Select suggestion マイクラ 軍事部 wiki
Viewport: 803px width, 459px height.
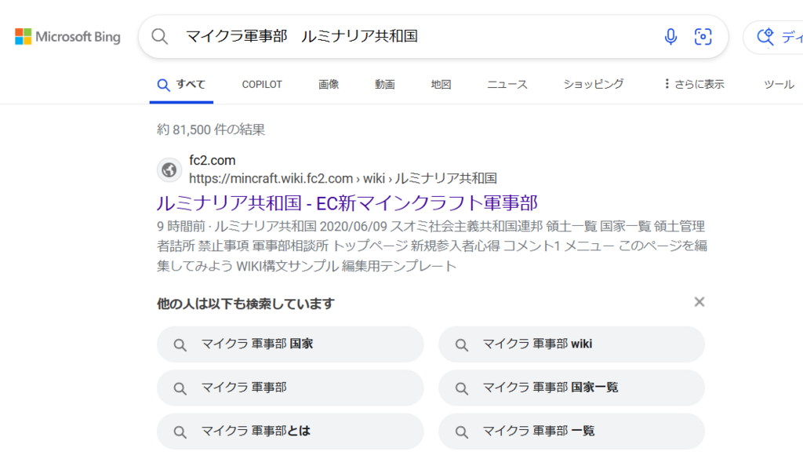[571, 344]
